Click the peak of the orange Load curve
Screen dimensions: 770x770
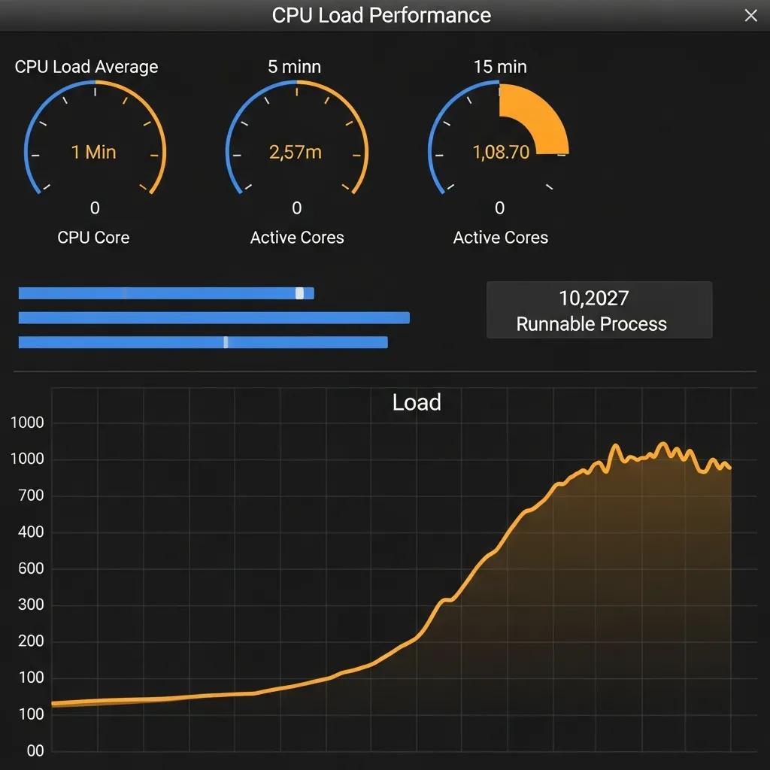pyautogui.click(x=662, y=444)
